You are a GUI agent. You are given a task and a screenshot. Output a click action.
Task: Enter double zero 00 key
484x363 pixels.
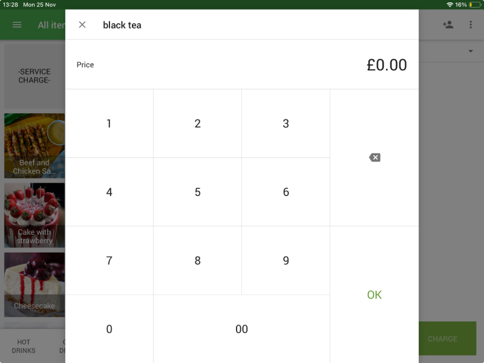tap(241, 329)
